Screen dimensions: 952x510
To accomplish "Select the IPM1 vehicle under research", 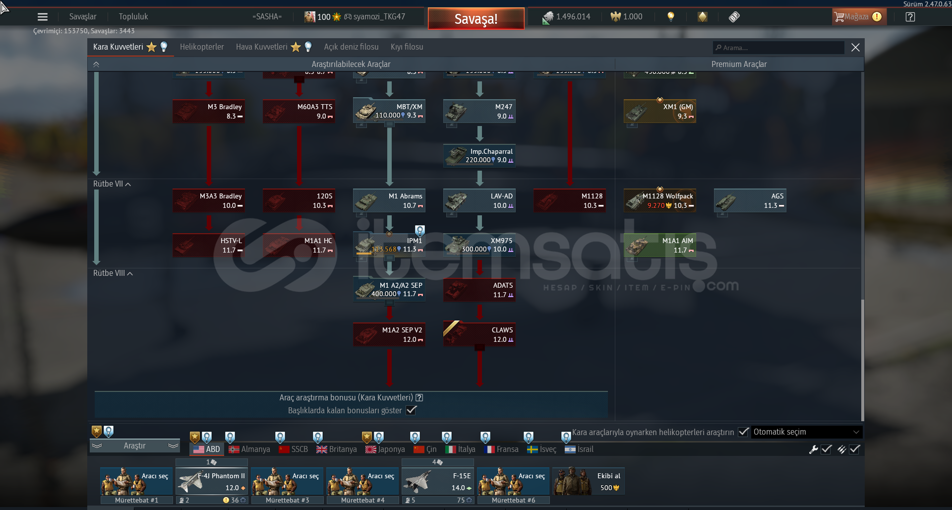I will pos(389,245).
